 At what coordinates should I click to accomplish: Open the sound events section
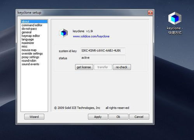pyautogui.click(x=30, y=64)
